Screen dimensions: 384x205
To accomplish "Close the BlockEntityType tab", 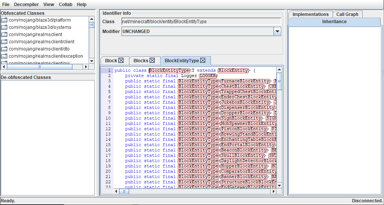I will 203,61.
